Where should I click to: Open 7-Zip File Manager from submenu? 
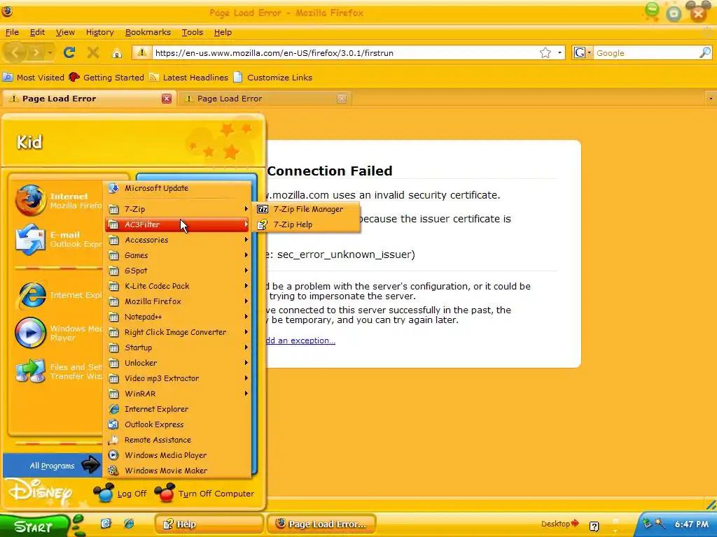pyautogui.click(x=307, y=209)
